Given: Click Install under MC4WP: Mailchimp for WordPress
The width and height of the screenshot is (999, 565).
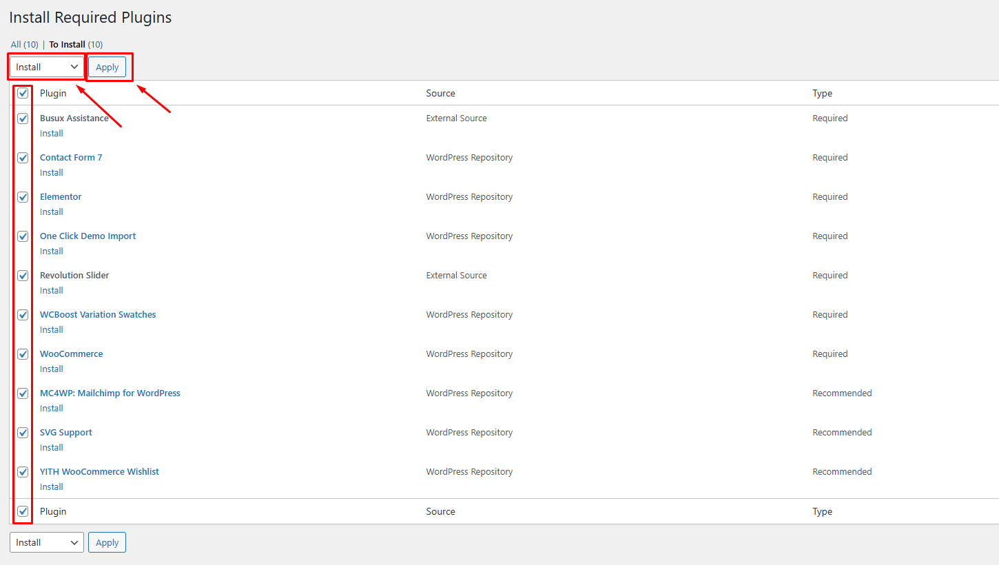Looking at the screenshot, I should point(52,409).
